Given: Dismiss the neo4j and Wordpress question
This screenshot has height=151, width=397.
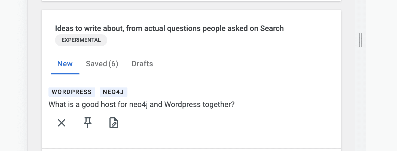Looking at the screenshot, I should pos(62,123).
